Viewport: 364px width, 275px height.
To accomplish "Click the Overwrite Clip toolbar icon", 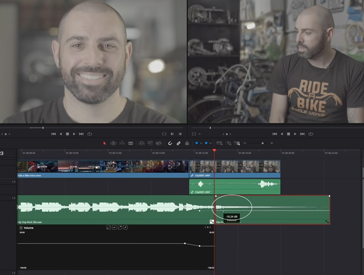I will [x=150, y=143].
